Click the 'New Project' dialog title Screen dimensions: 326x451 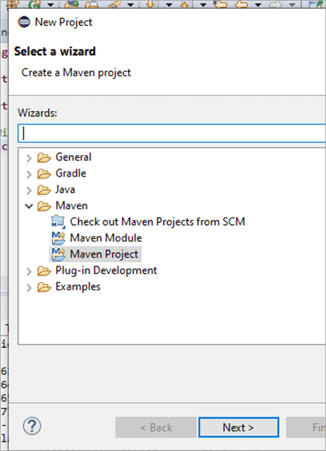tap(64, 22)
